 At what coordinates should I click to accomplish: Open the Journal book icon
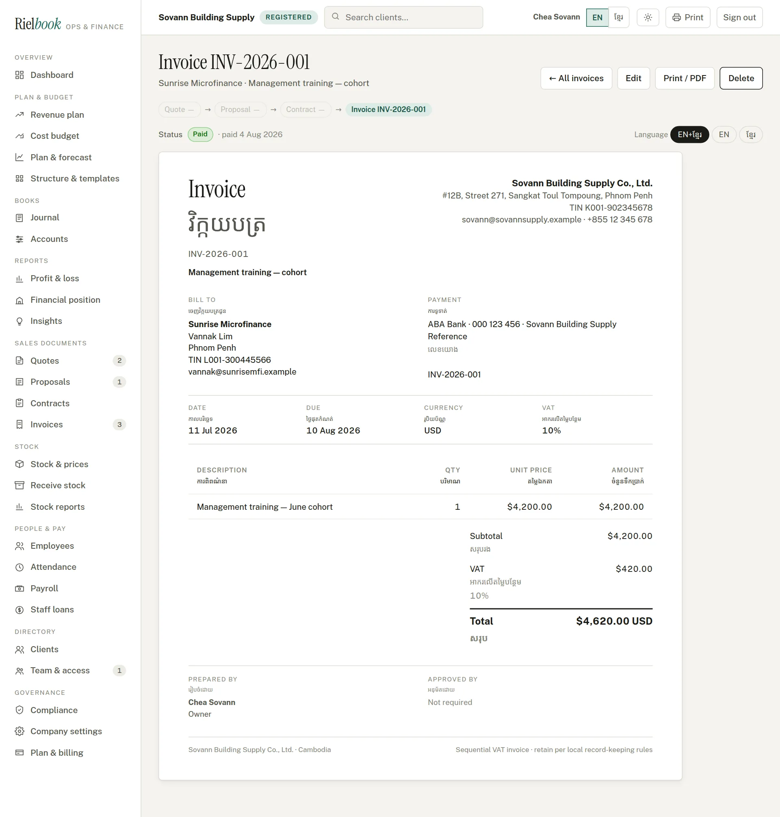point(19,218)
